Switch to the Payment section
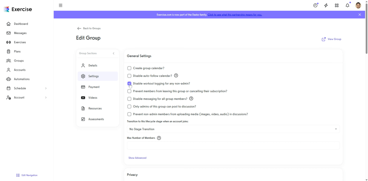 click(94, 87)
